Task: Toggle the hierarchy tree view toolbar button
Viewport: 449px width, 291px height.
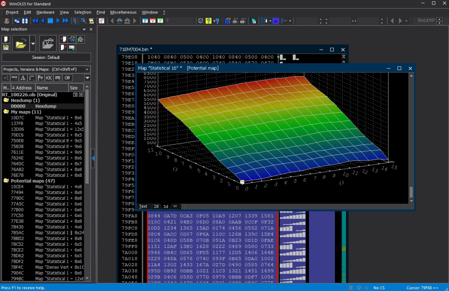Action: (x=76, y=21)
